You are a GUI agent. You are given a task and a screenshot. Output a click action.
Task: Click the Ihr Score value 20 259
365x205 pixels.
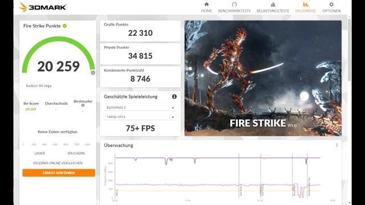[x=31, y=109]
